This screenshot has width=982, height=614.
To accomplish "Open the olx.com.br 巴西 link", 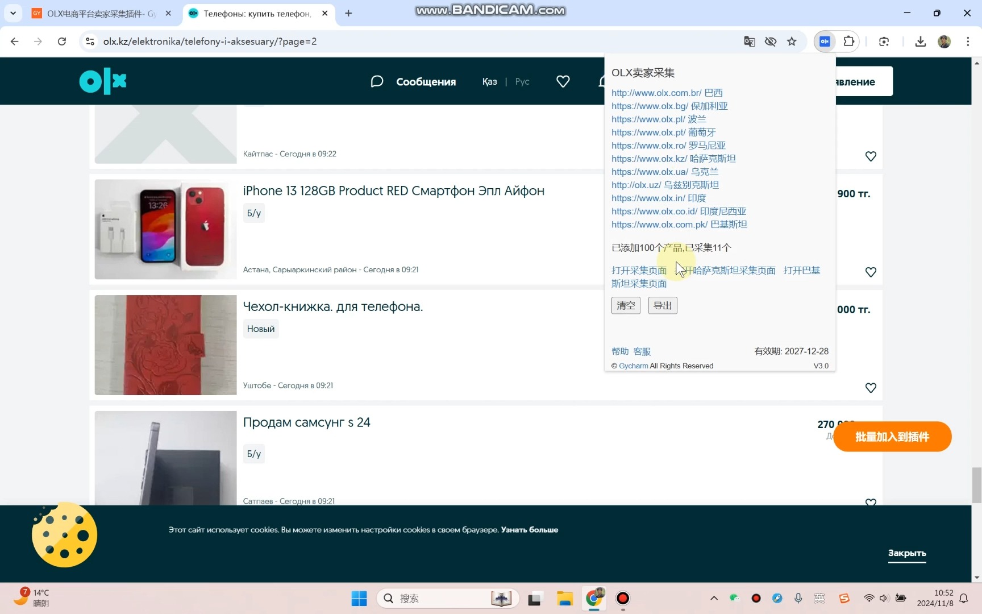I will pyautogui.click(x=667, y=93).
